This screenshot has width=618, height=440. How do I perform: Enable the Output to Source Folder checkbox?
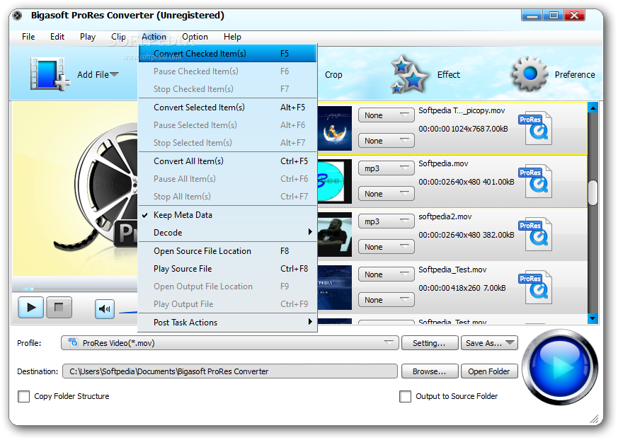(x=405, y=396)
